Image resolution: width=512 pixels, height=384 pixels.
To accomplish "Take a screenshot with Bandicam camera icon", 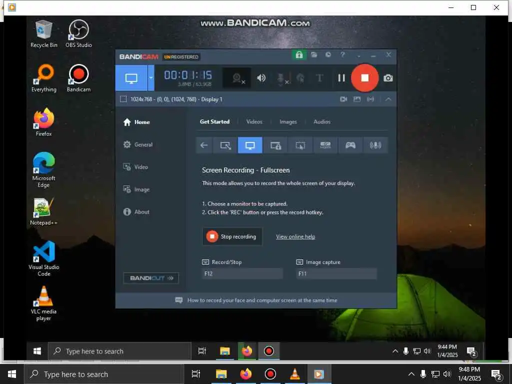I will 388,78.
